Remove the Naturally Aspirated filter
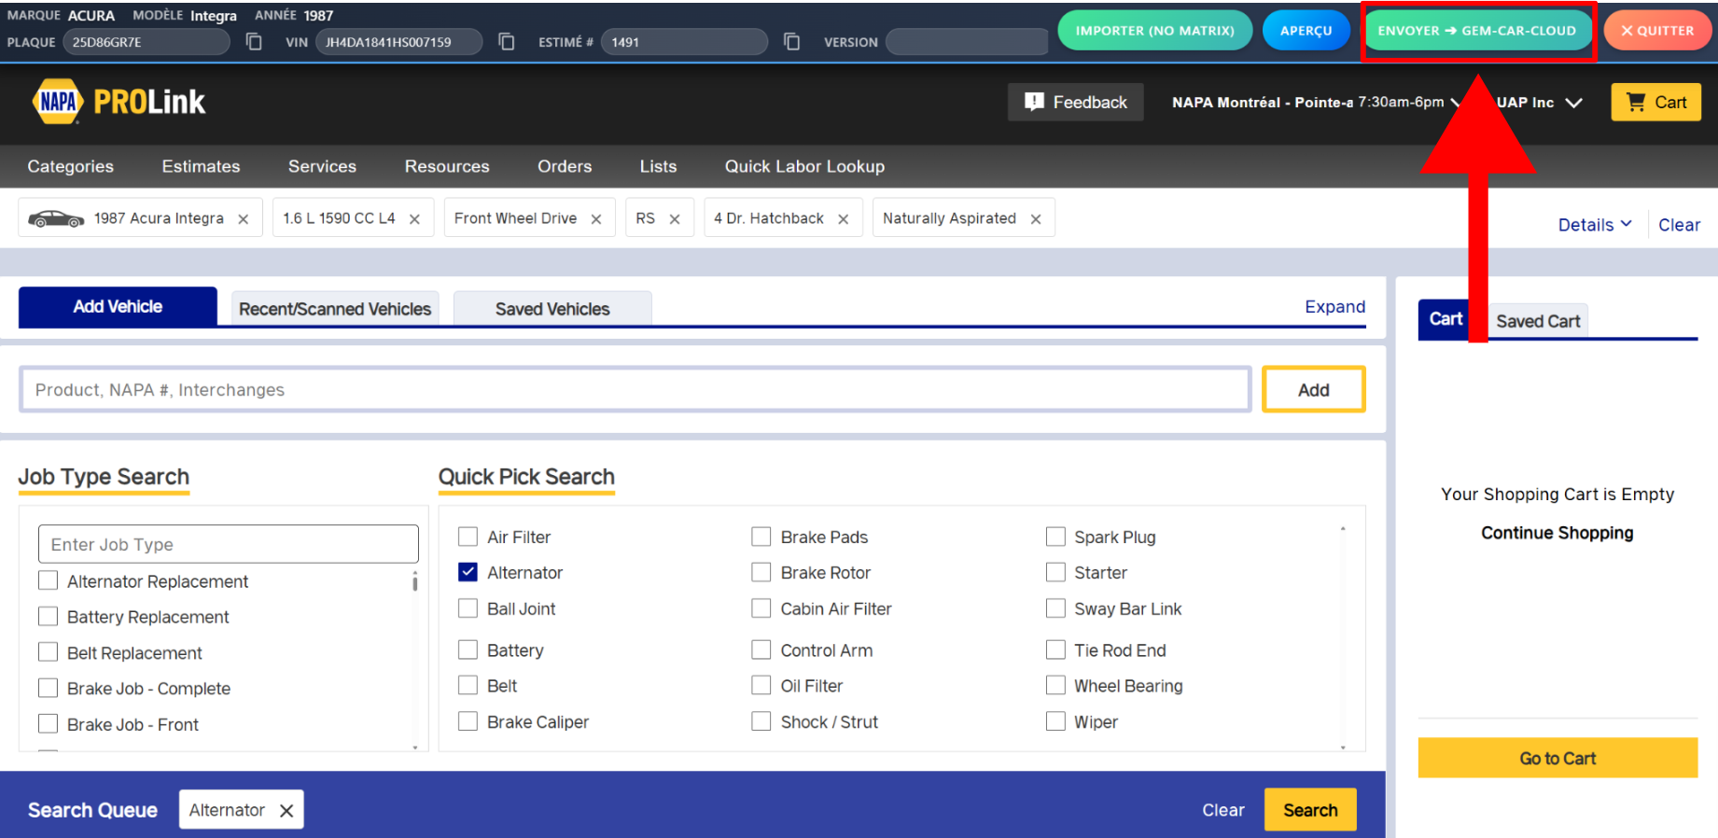 [1036, 219]
